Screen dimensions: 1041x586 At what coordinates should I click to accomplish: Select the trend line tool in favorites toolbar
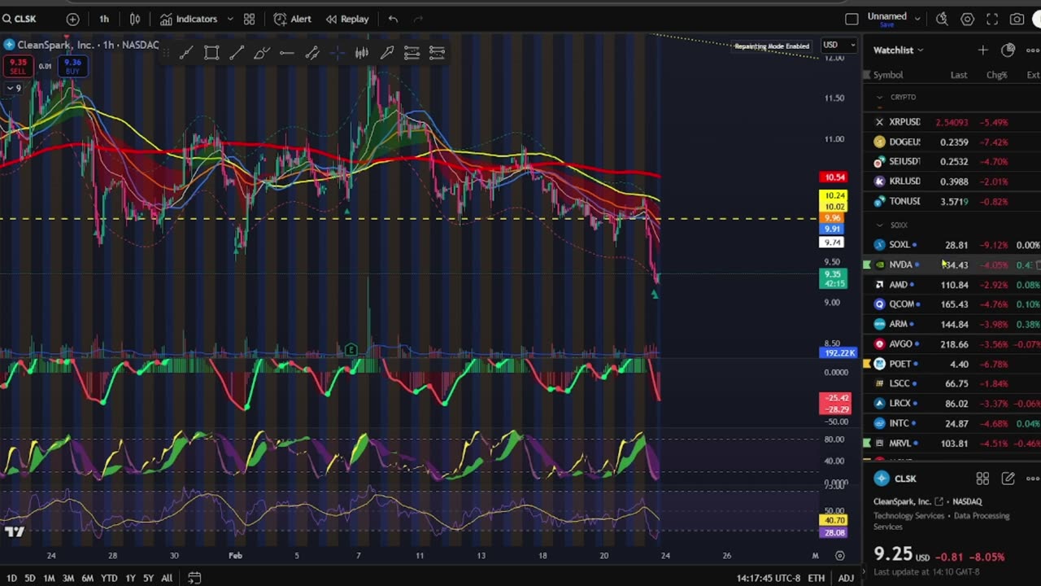pyautogui.click(x=186, y=53)
